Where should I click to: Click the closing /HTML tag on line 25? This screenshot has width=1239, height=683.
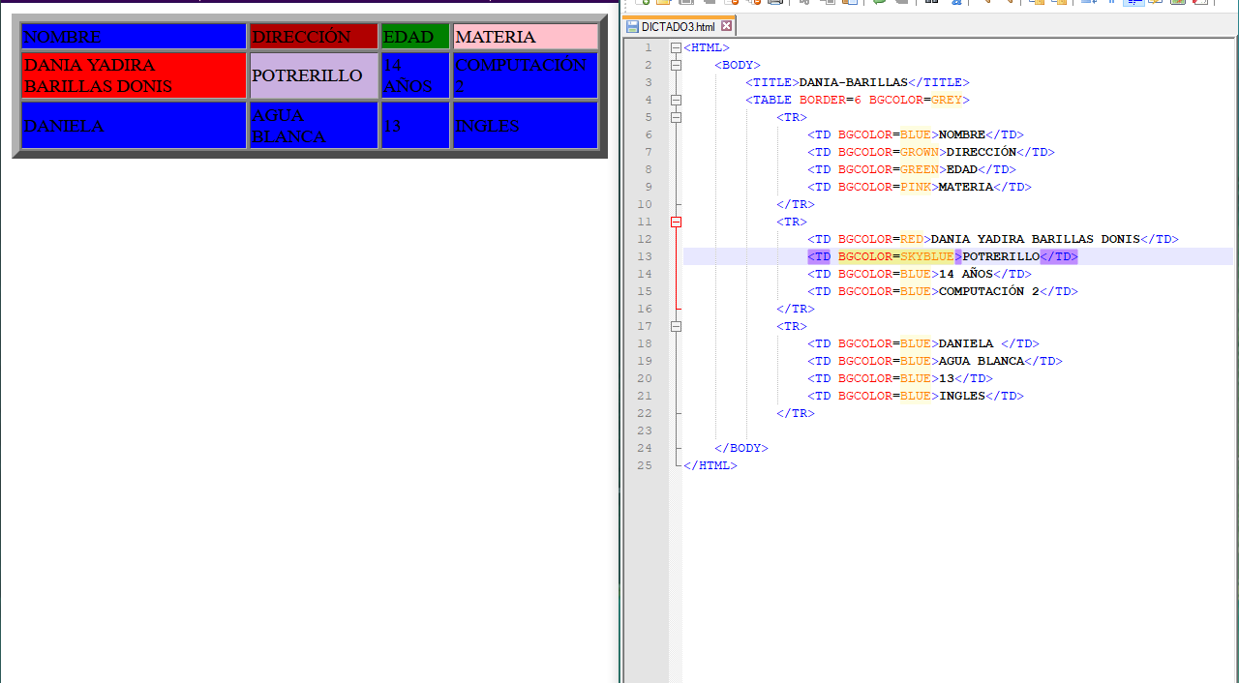[710, 465]
